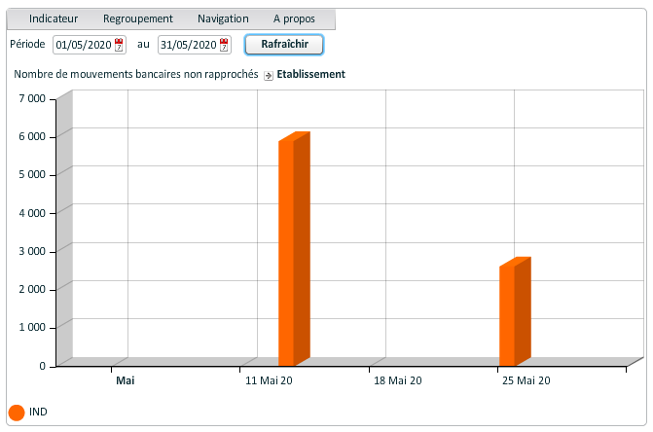This screenshot has width=653, height=432.
Task: Select the orange bar at 25 Mai 20
Action: tap(515, 311)
